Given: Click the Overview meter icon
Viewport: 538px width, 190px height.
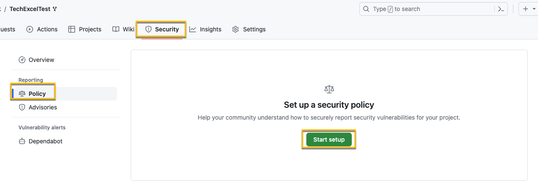Looking at the screenshot, I should click(x=22, y=60).
